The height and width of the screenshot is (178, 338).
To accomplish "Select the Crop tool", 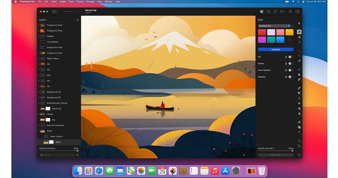I will click(x=299, y=146).
